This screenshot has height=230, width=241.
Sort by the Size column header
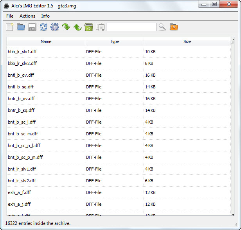pos(187,41)
